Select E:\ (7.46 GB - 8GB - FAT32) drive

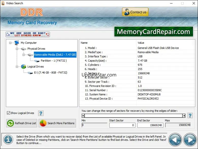51,73
